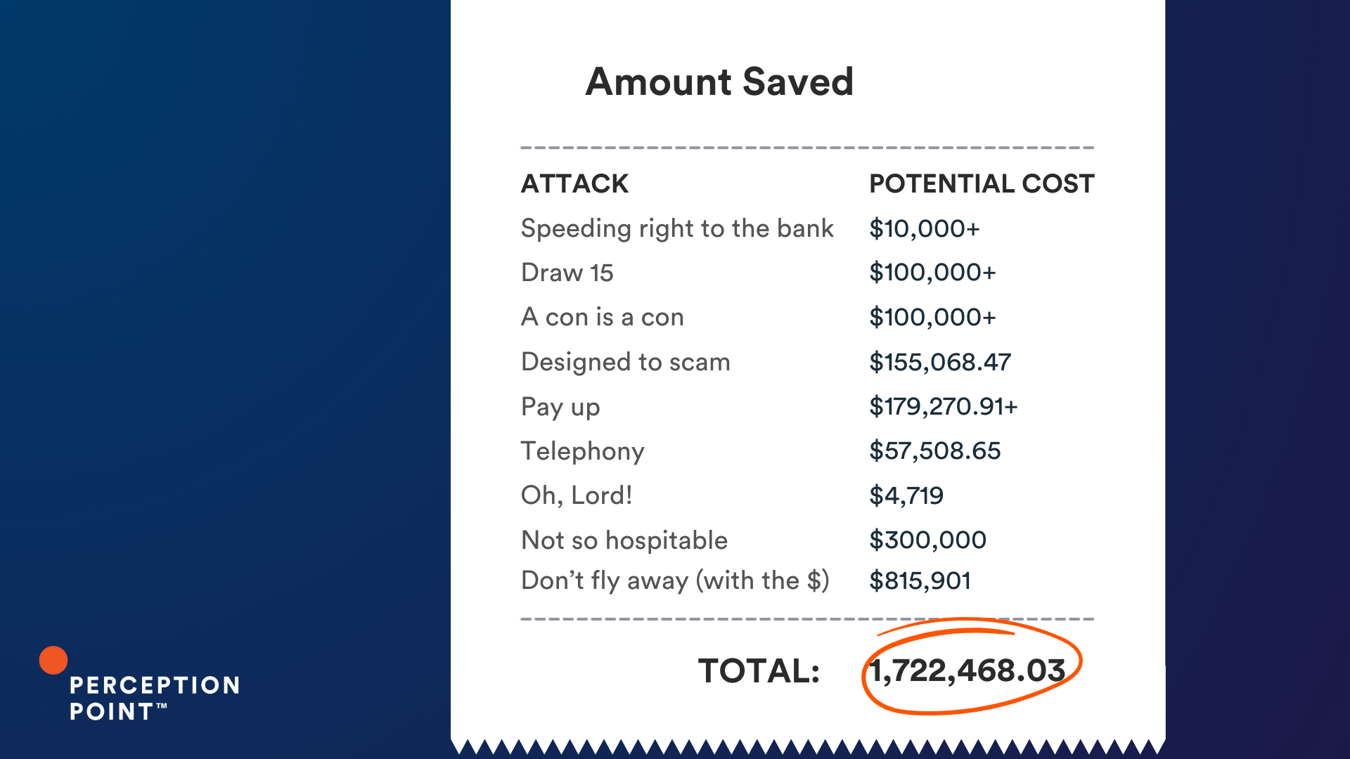The height and width of the screenshot is (759, 1350).
Task: Click the Not so hospitable entry
Action: tap(624, 540)
